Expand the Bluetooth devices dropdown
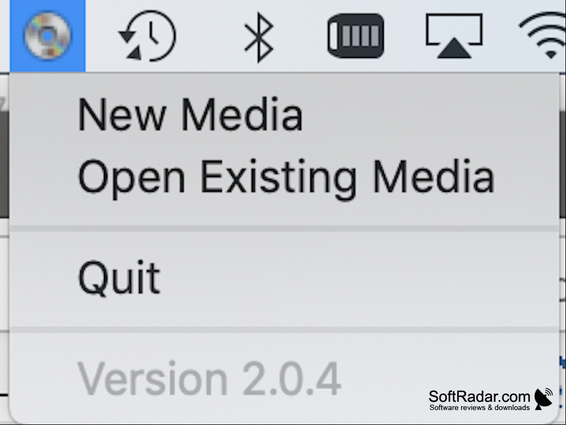 point(258,37)
